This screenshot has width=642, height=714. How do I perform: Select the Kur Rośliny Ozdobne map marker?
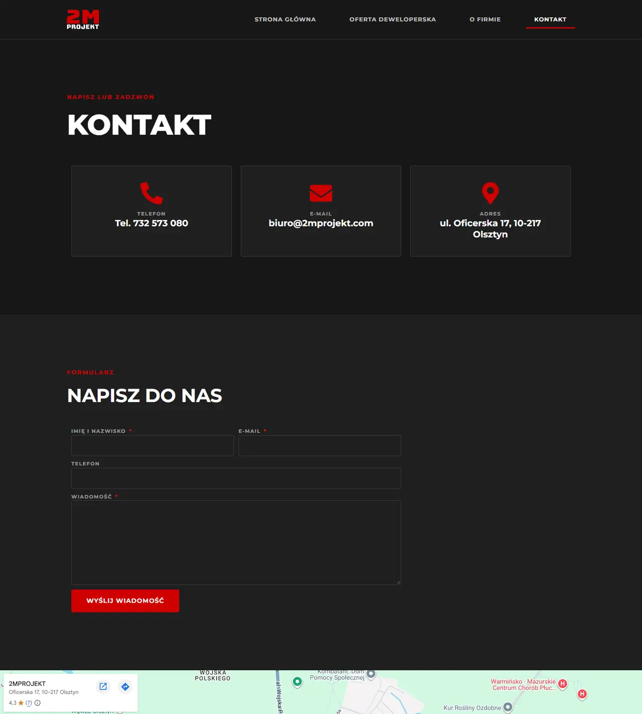(508, 707)
